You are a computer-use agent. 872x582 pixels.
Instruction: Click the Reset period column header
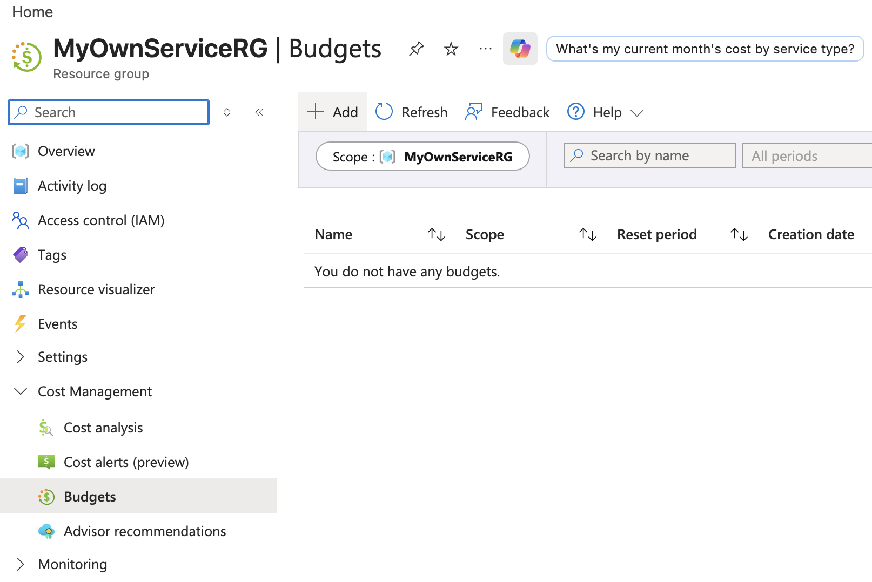657,234
